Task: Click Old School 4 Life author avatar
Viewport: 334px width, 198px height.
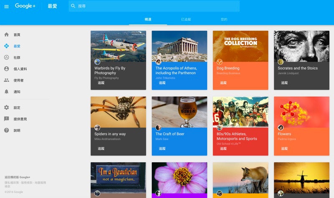Action: tap(220, 128)
